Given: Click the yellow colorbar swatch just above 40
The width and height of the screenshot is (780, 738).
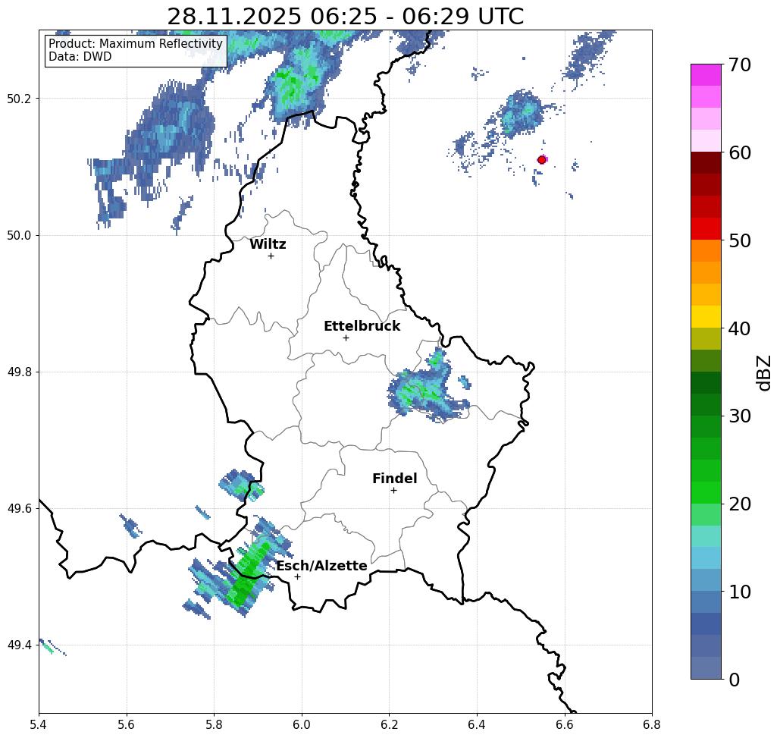Looking at the screenshot, I should [706, 317].
